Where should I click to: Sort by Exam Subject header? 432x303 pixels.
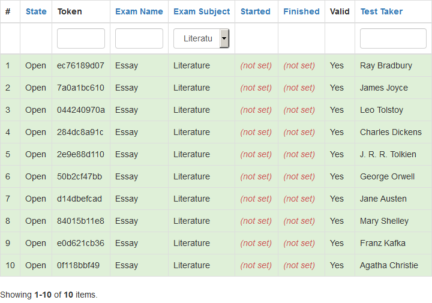coord(202,11)
